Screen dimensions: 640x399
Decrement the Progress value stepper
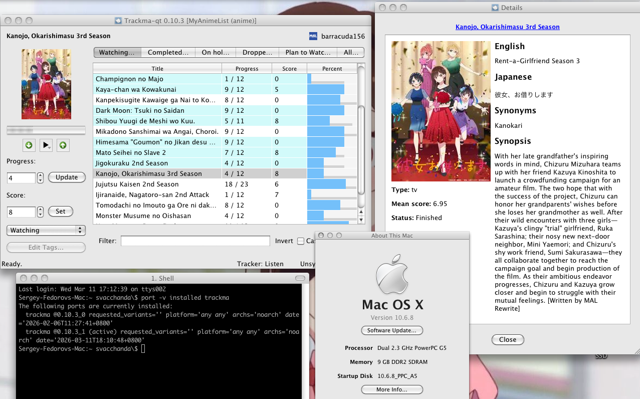[41, 180]
